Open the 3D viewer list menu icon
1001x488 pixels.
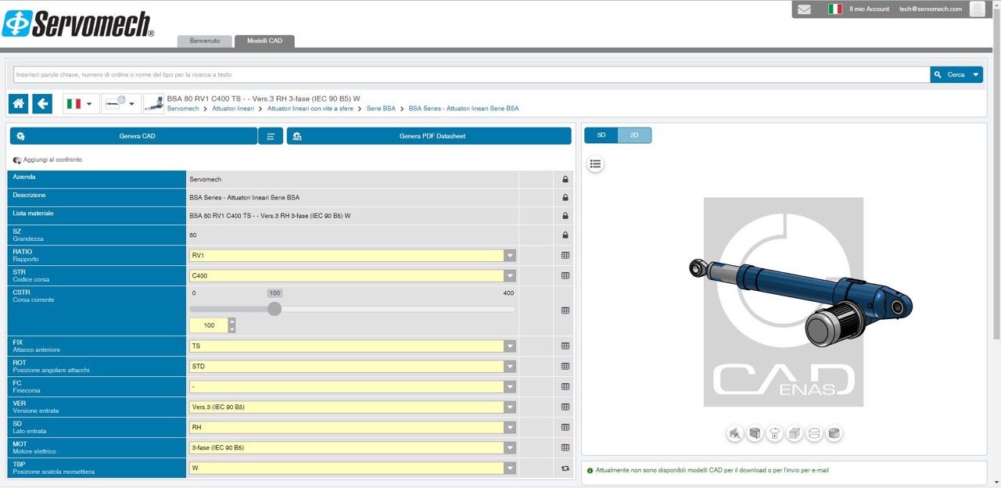tap(596, 164)
